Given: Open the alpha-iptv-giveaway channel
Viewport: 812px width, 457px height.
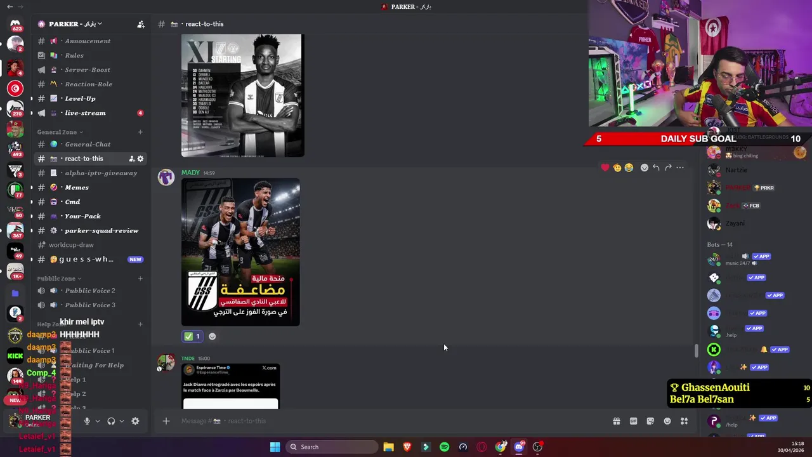Looking at the screenshot, I should pyautogui.click(x=90, y=173).
